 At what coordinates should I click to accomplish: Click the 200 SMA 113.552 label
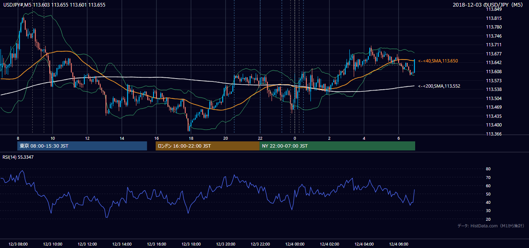point(439,86)
